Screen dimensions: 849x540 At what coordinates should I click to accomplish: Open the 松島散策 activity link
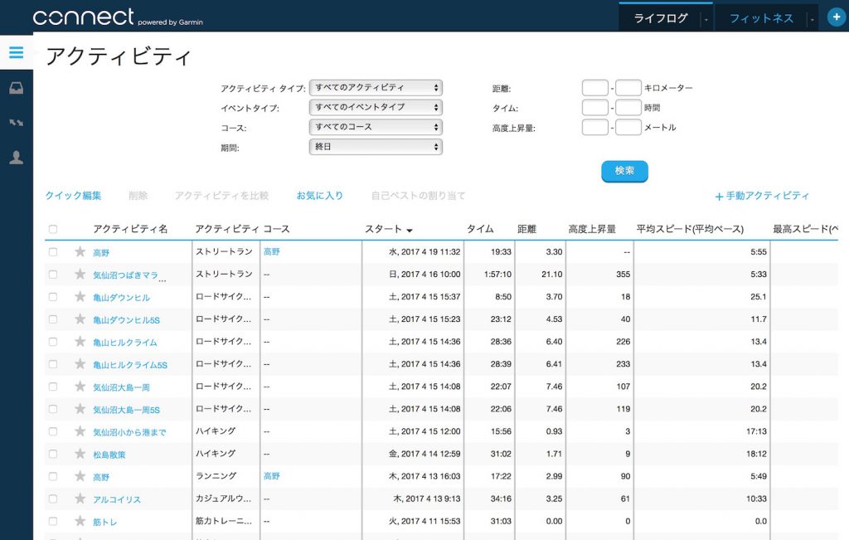[109, 455]
